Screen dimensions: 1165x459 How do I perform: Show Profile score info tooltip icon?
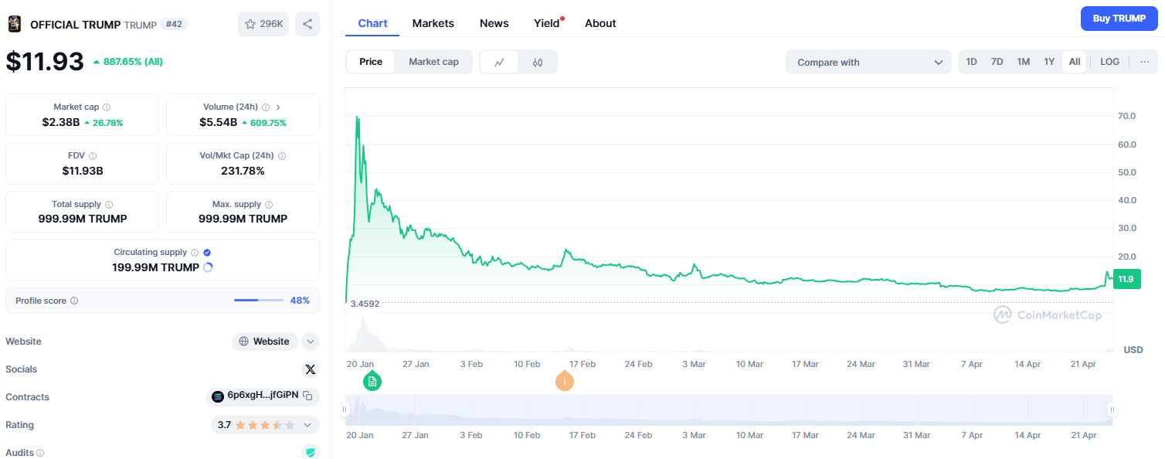(x=74, y=301)
